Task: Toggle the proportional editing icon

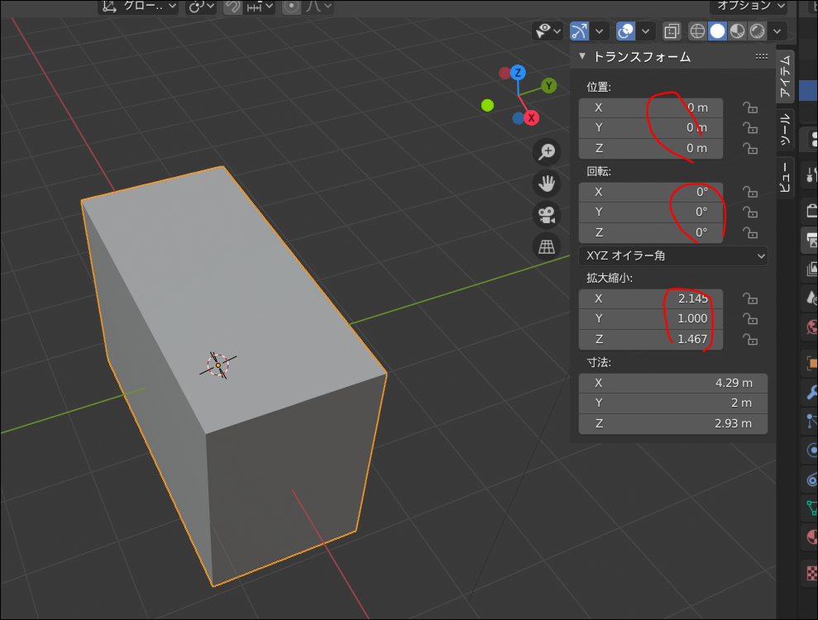Action: click(x=292, y=7)
